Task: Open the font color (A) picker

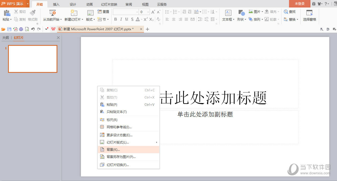Action: [139, 19]
